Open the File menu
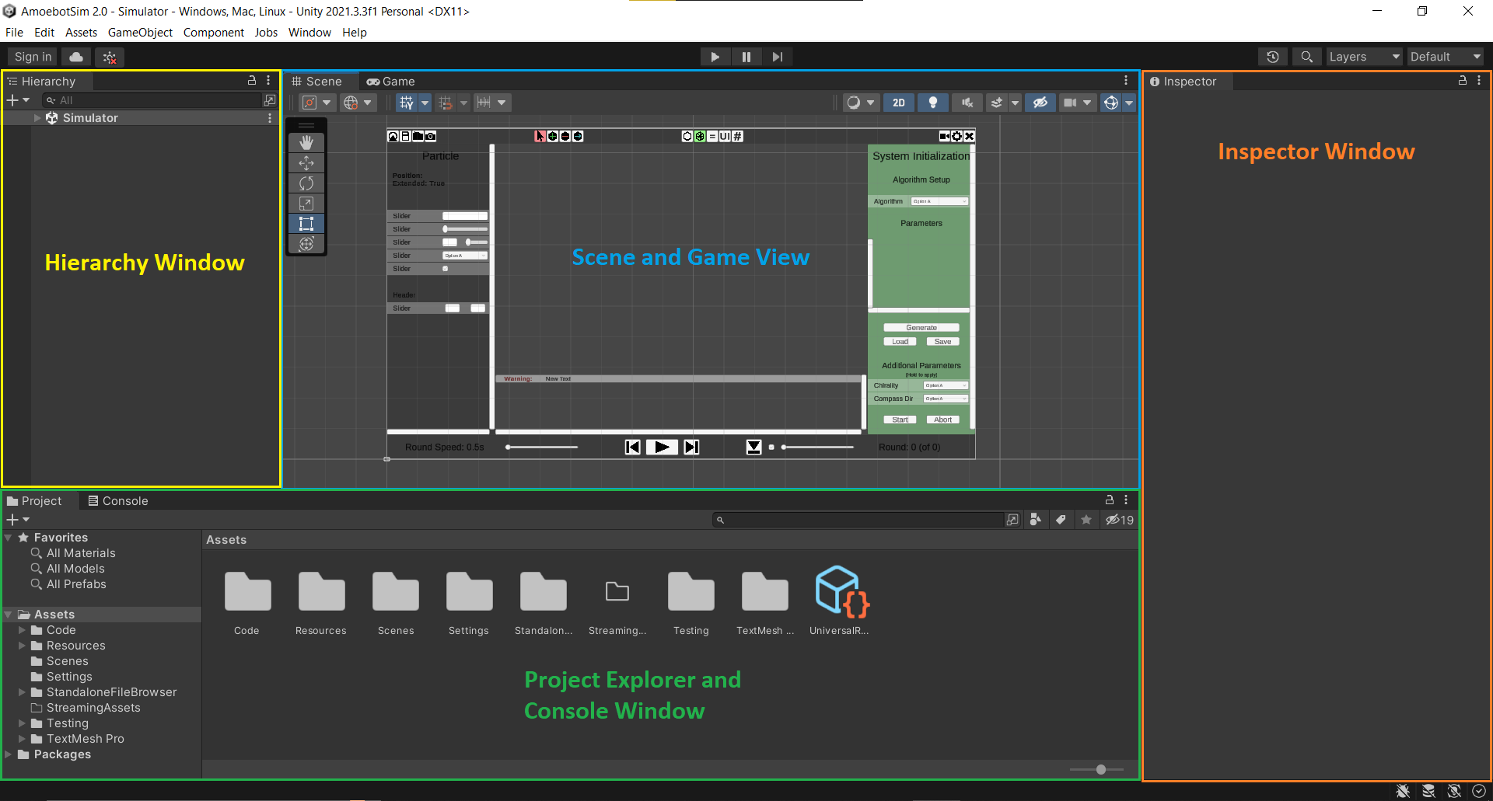Screen dimensions: 1493x801 [x=14, y=33]
